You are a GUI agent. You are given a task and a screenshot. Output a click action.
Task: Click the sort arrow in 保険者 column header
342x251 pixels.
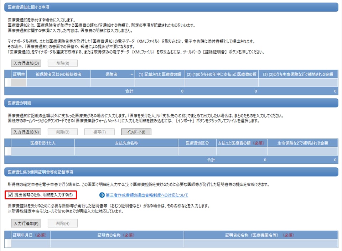[132, 74]
